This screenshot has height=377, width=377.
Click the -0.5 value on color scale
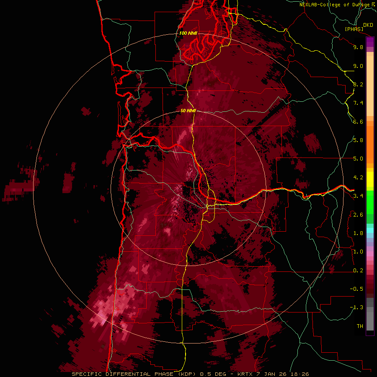click(356, 289)
